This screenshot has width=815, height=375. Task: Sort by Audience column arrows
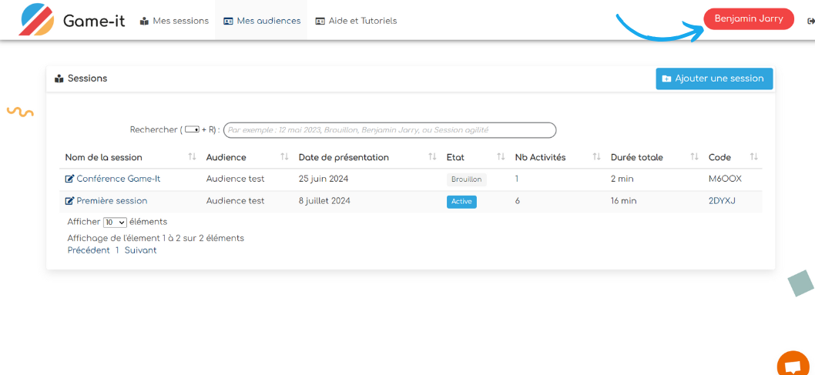(x=284, y=157)
